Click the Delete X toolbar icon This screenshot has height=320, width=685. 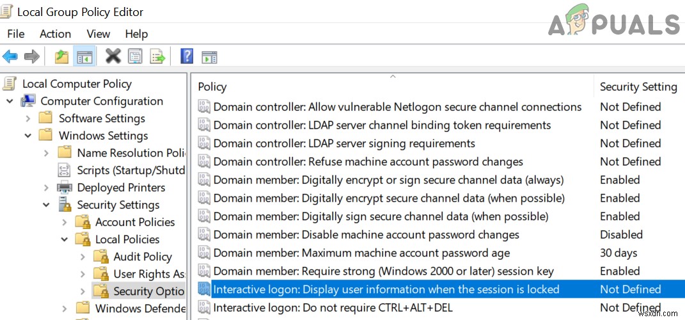[113, 56]
